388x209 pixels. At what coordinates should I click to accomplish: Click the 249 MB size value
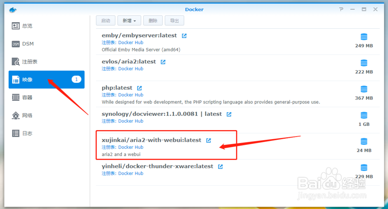pos(364,46)
